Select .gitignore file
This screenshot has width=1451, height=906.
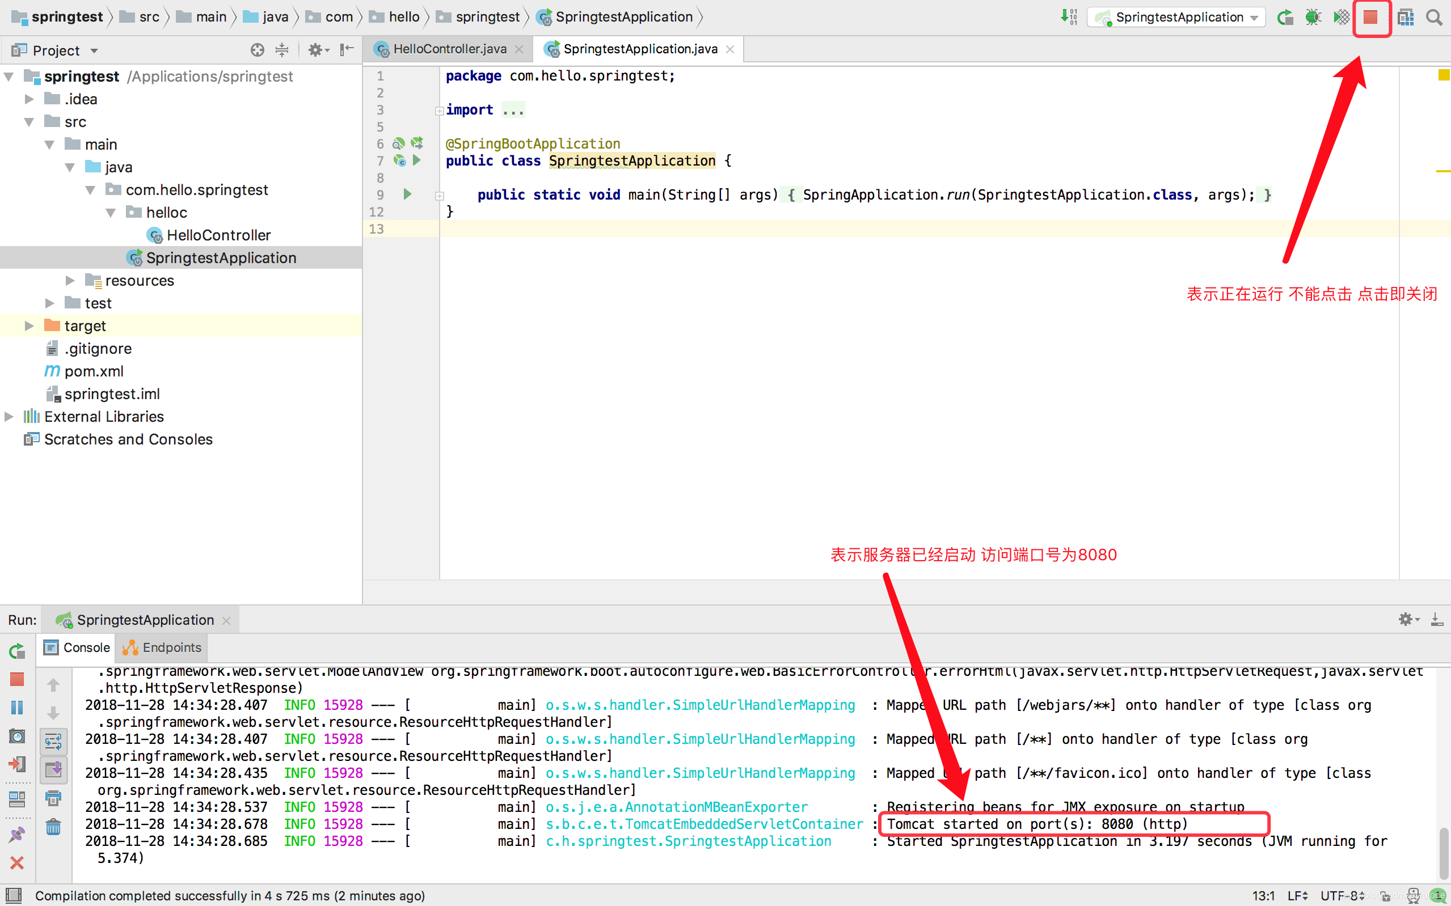click(88, 349)
